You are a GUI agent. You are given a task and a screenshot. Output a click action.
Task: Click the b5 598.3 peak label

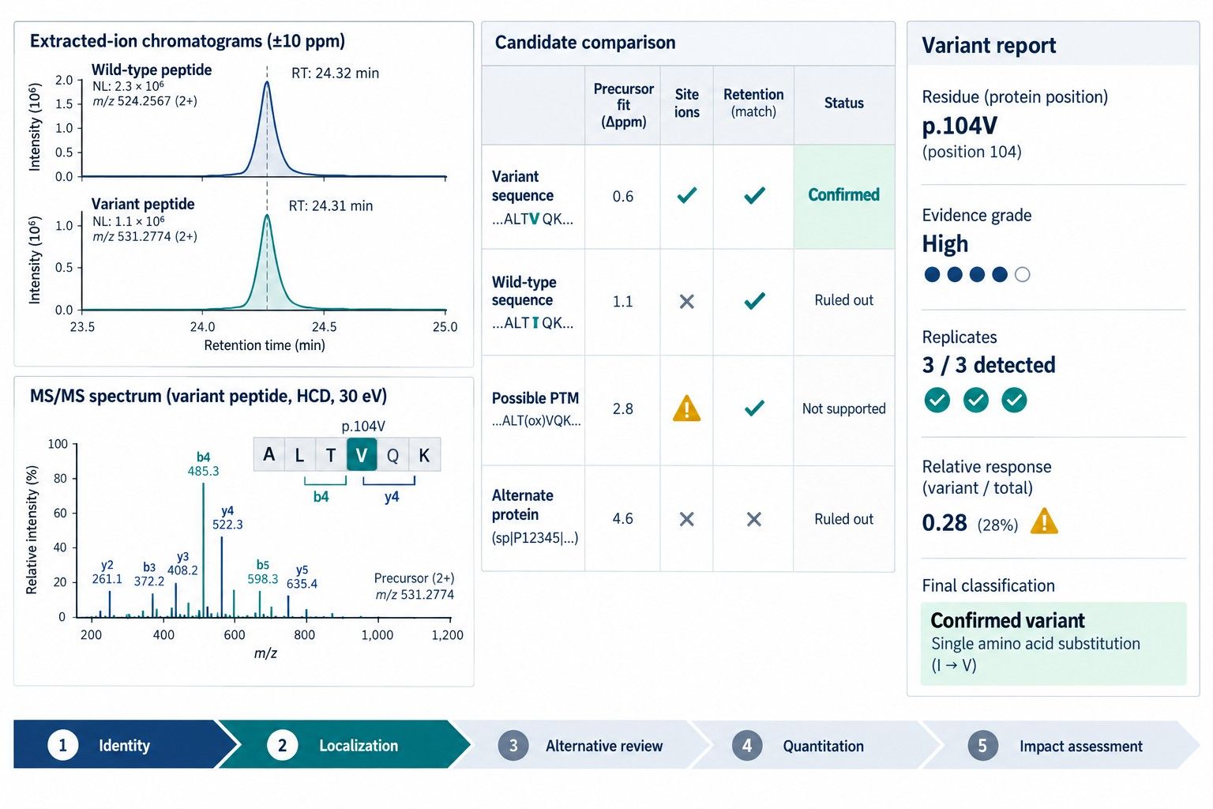click(263, 572)
